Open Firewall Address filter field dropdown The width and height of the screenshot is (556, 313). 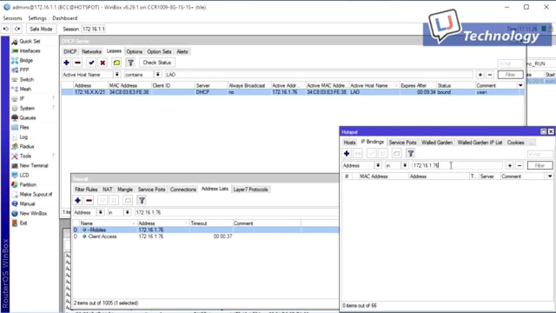tap(101, 213)
